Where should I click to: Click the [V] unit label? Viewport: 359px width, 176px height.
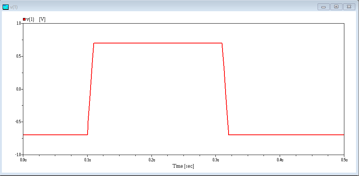pyautogui.click(x=42, y=19)
